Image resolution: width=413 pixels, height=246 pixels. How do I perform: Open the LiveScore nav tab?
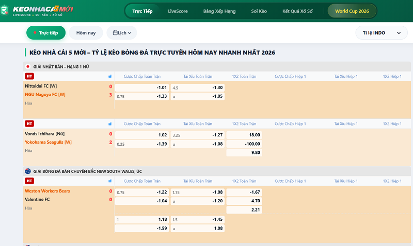pos(178,11)
